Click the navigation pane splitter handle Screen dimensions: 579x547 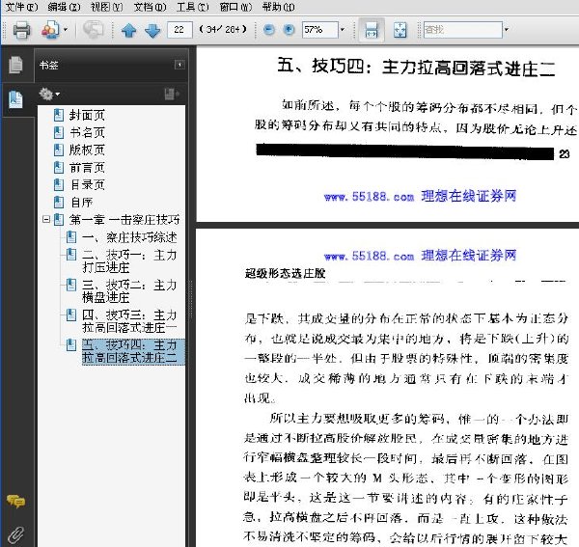[x=190, y=299]
